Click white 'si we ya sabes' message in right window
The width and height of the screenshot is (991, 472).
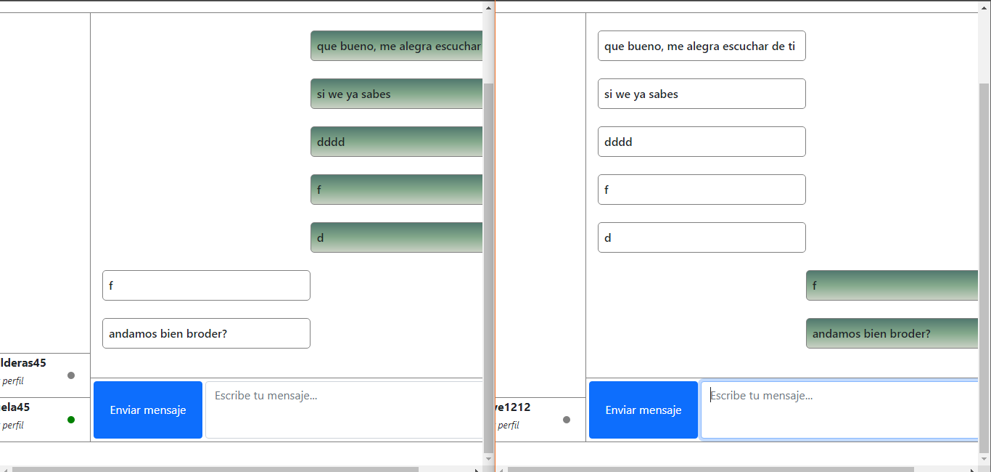(x=702, y=94)
